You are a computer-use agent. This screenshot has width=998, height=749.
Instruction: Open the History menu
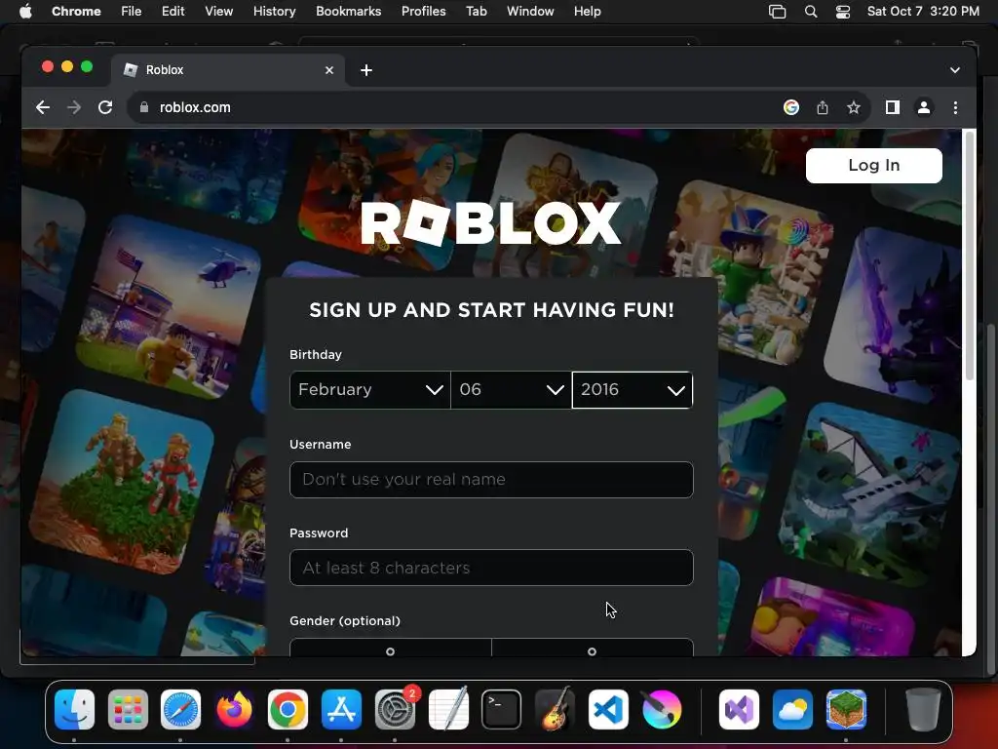[x=274, y=12]
